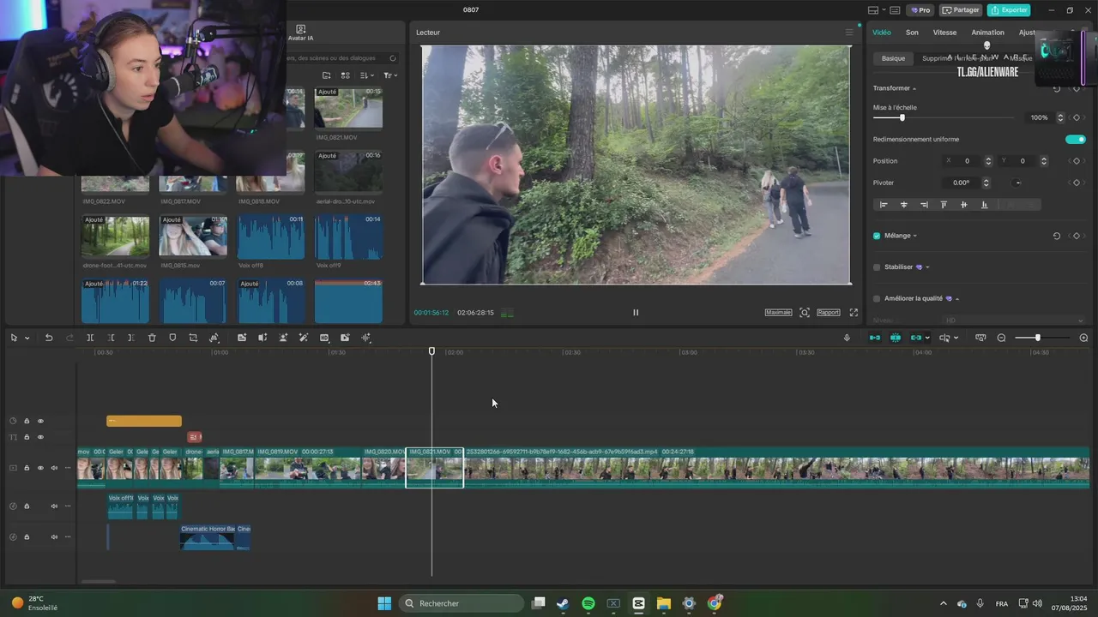The image size is (1098, 617).
Task: Click the Split clip tool icon
Action: click(x=90, y=338)
